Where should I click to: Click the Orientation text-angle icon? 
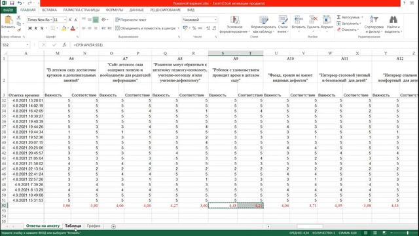(103, 20)
